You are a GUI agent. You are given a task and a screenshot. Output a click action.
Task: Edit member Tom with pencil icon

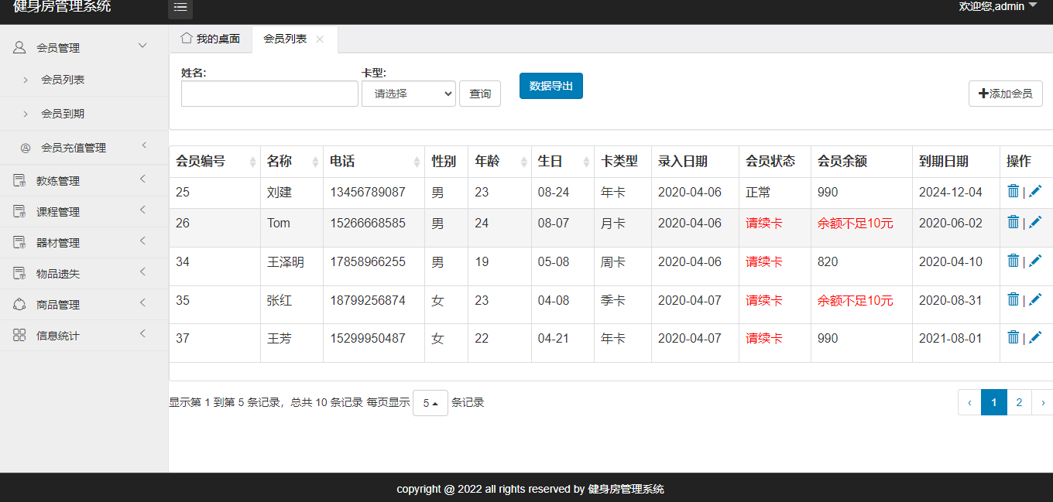[1035, 222]
